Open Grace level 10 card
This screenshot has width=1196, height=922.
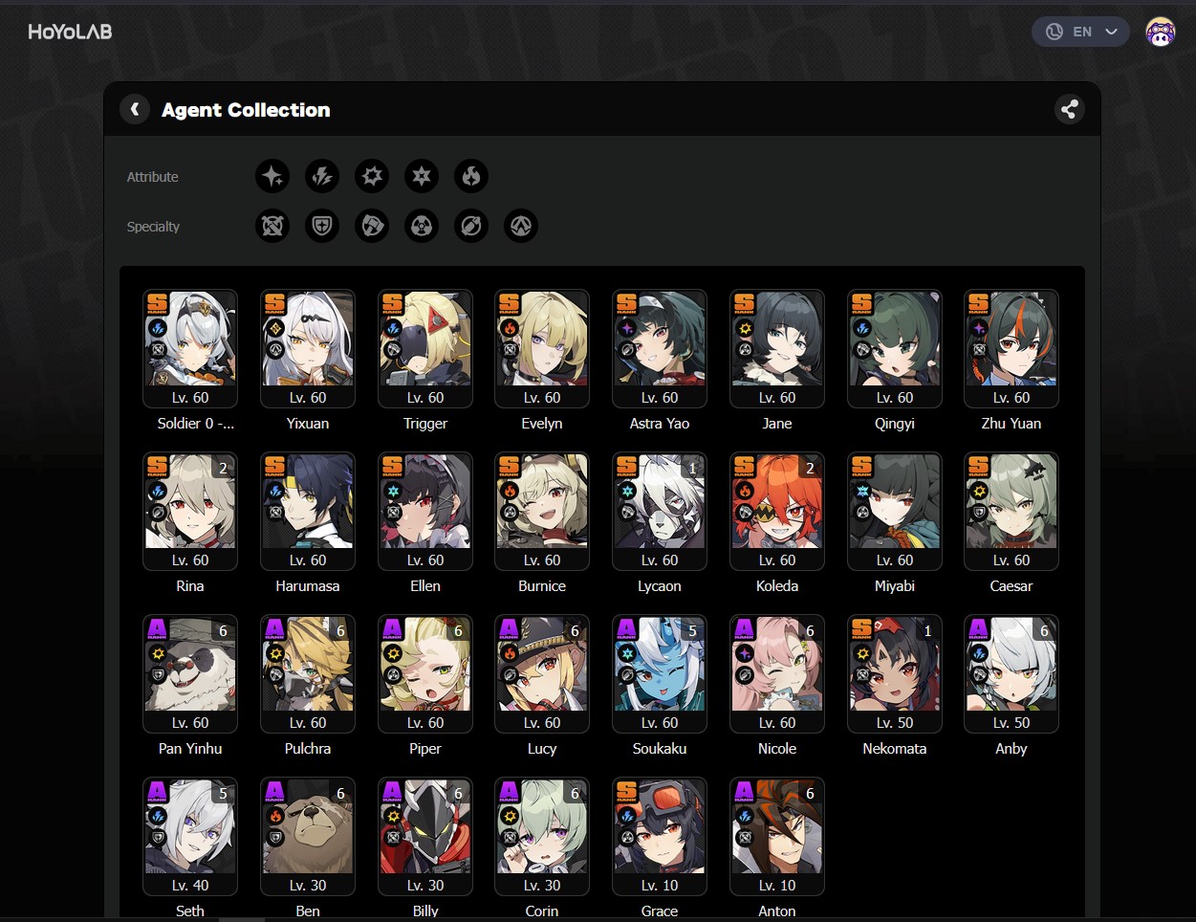[x=660, y=837]
